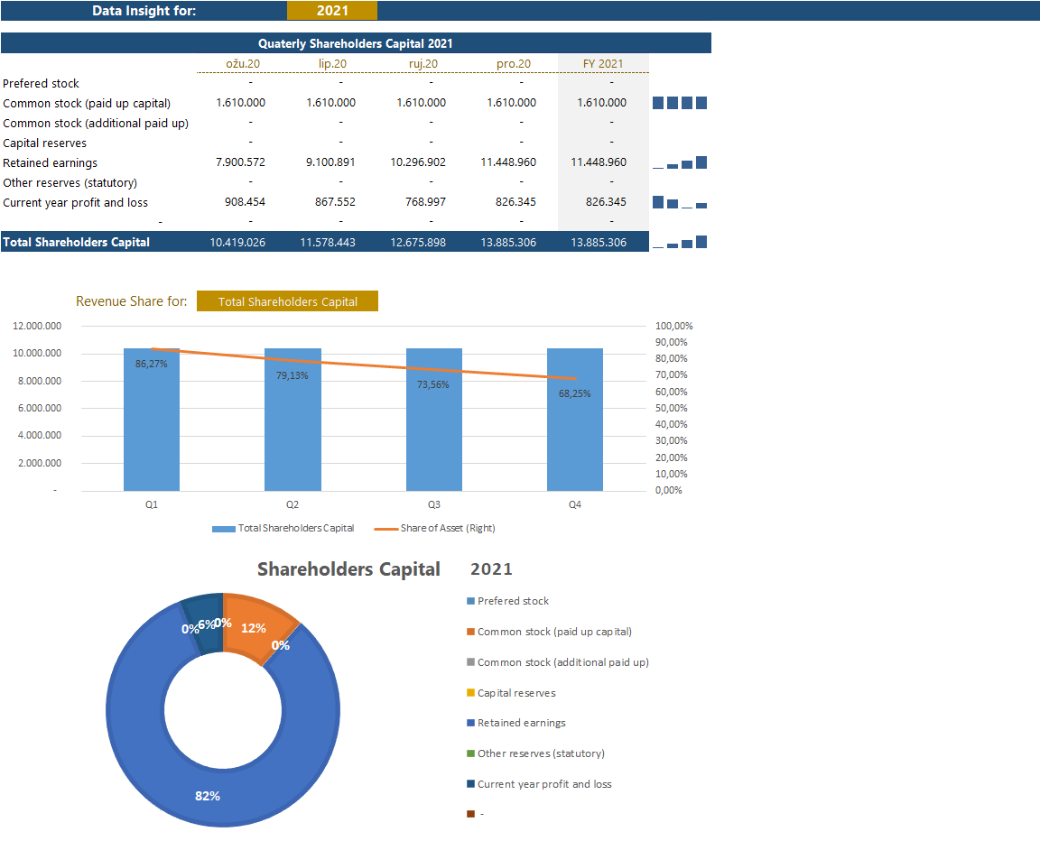Click the 68,25% data label on Q4
This screenshot has height=841, width=1040.
pyautogui.click(x=574, y=393)
